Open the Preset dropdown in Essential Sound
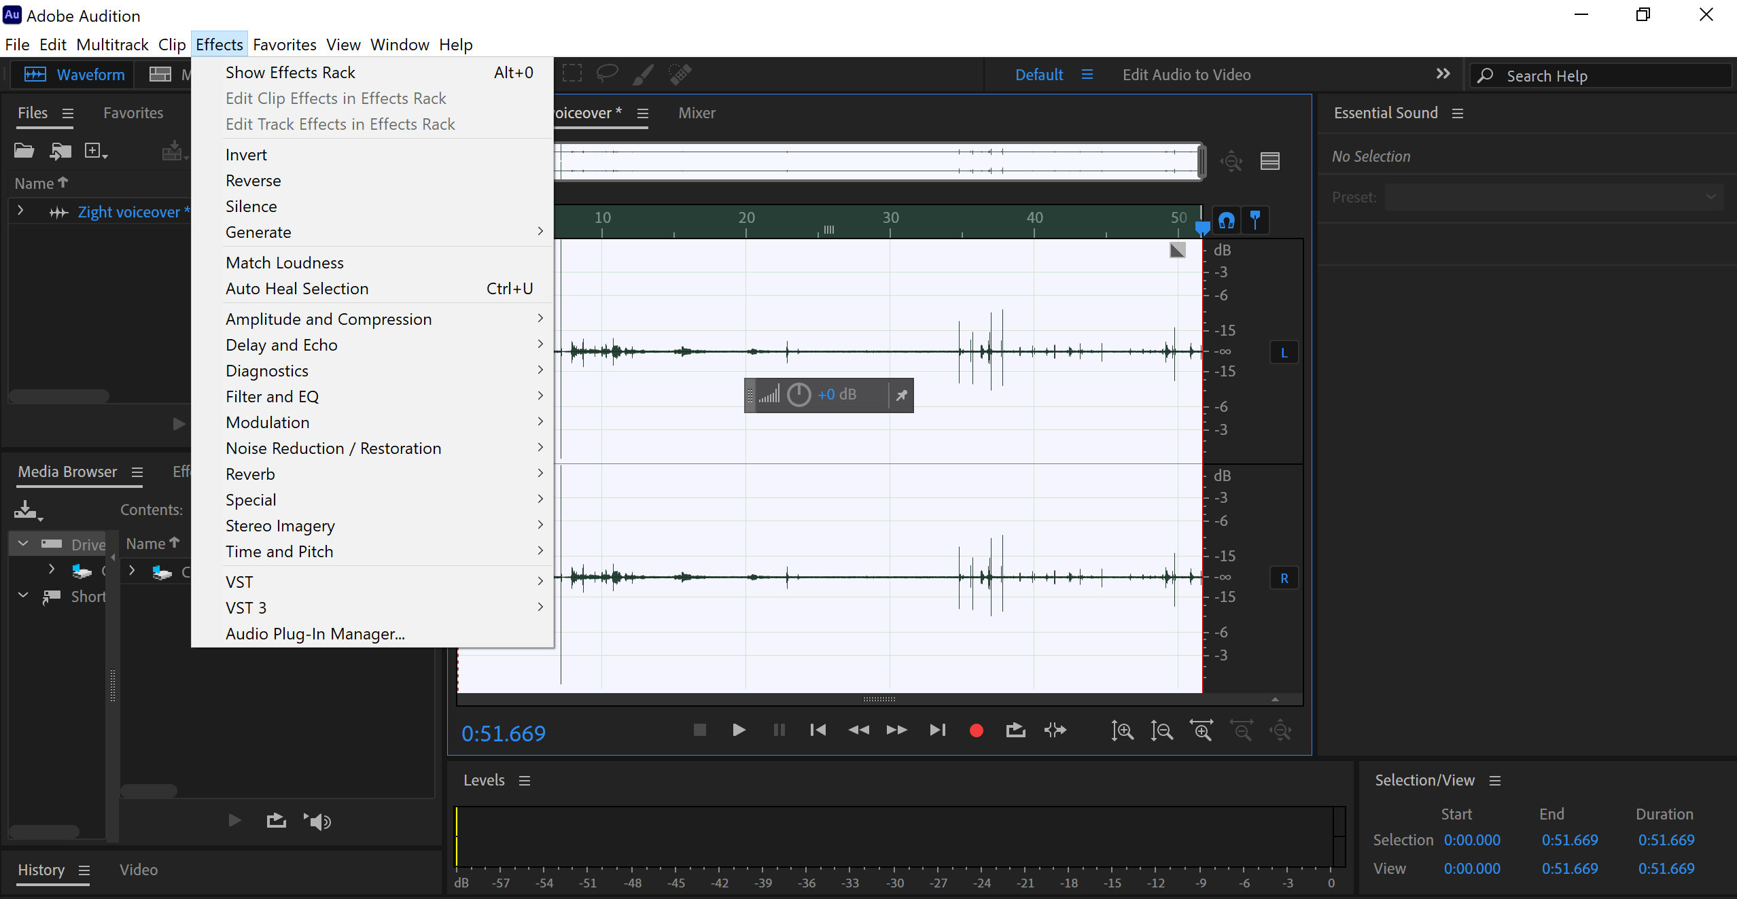The height and width of the screenshot is (899, 1737). click(1554, 197)
